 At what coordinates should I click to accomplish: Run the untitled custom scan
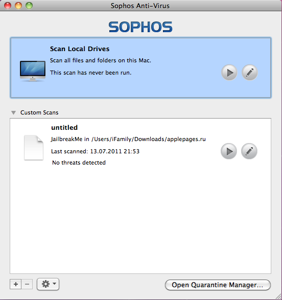pos(229,151)
